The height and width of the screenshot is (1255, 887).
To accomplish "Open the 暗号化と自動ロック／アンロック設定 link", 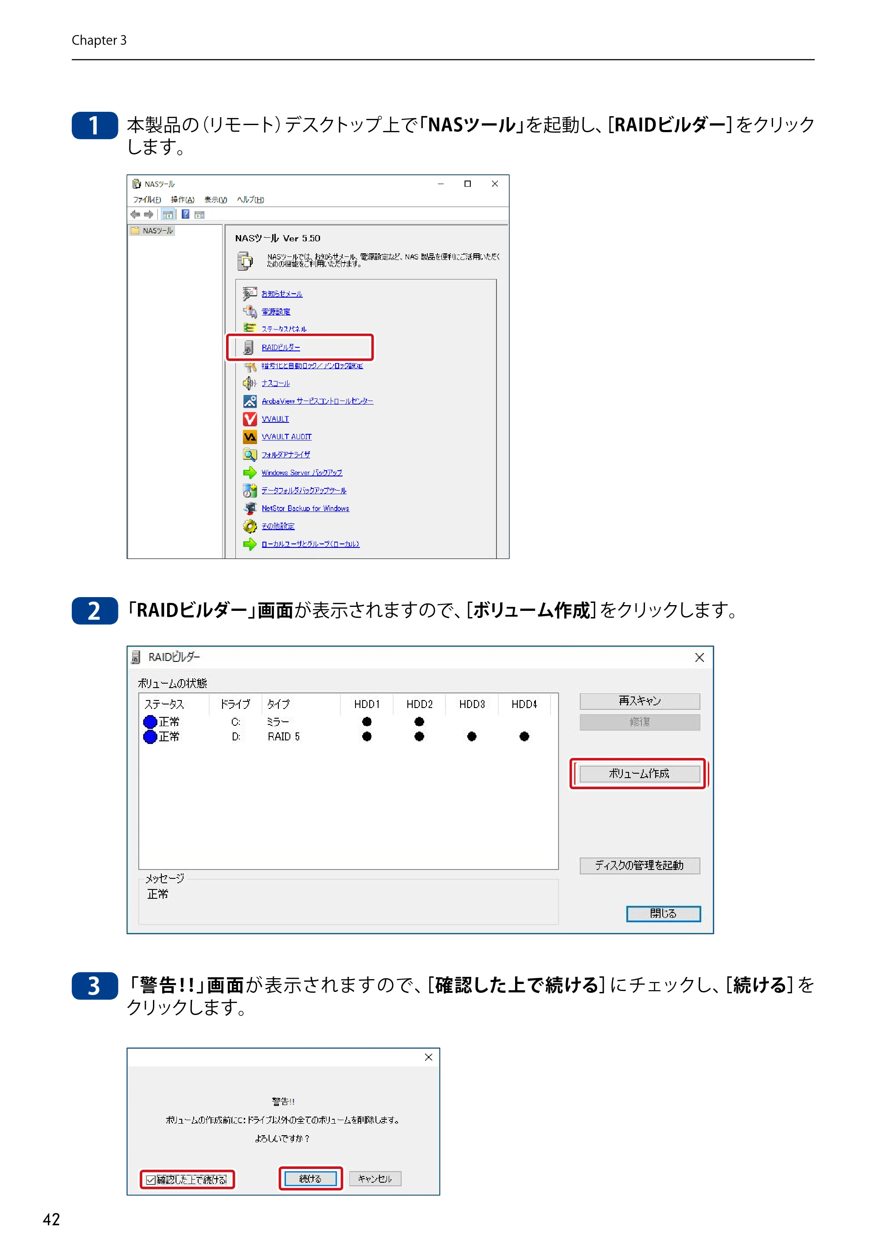I will (x=312, y=366).
